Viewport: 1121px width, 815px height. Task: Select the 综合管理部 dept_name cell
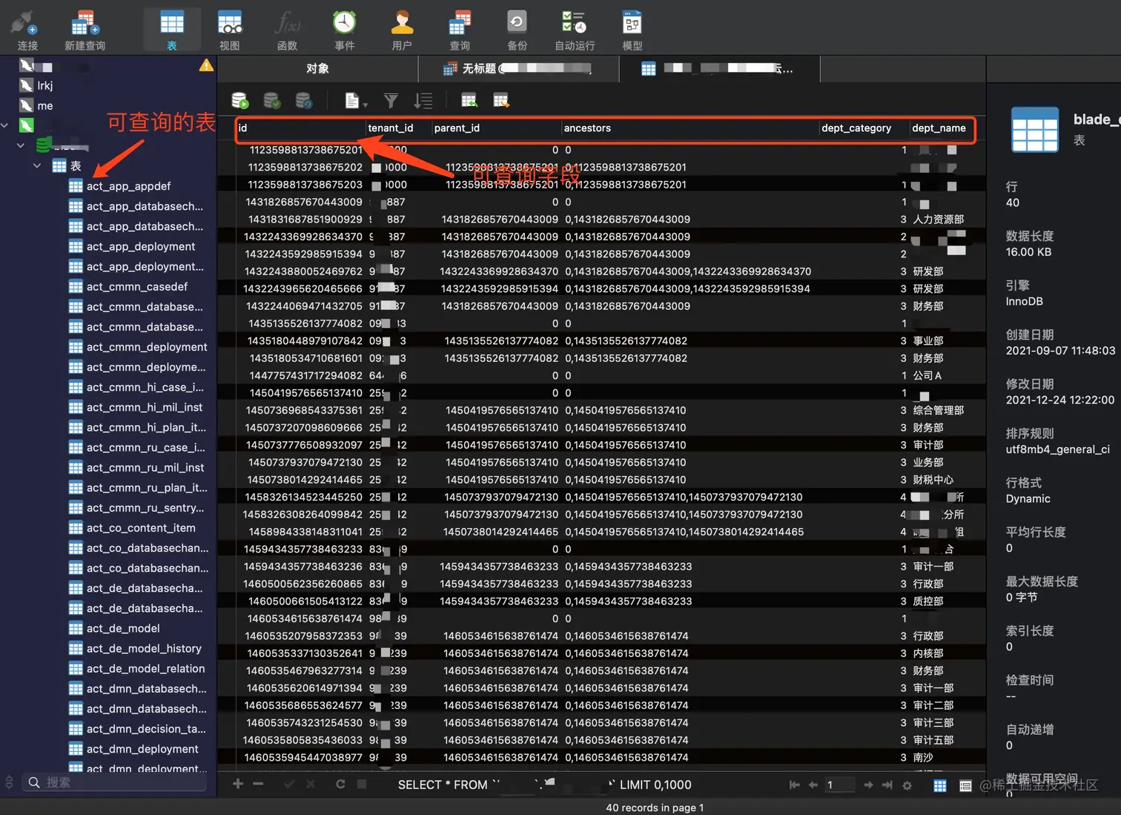click(939, 410)
